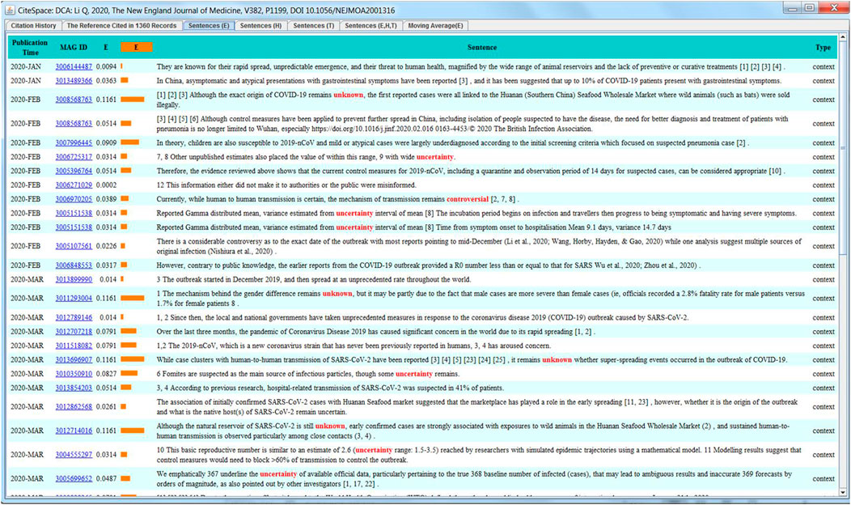This screenshot has width=851, height=505.
Task: Select the E value 0.0363 cell
Action: coord(107,81)
